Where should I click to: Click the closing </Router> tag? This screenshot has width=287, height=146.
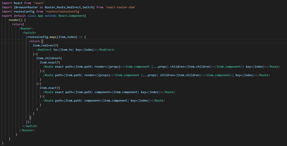27,130
